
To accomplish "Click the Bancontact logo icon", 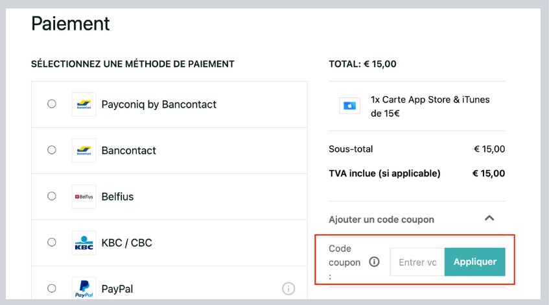I will pos(84,151).
